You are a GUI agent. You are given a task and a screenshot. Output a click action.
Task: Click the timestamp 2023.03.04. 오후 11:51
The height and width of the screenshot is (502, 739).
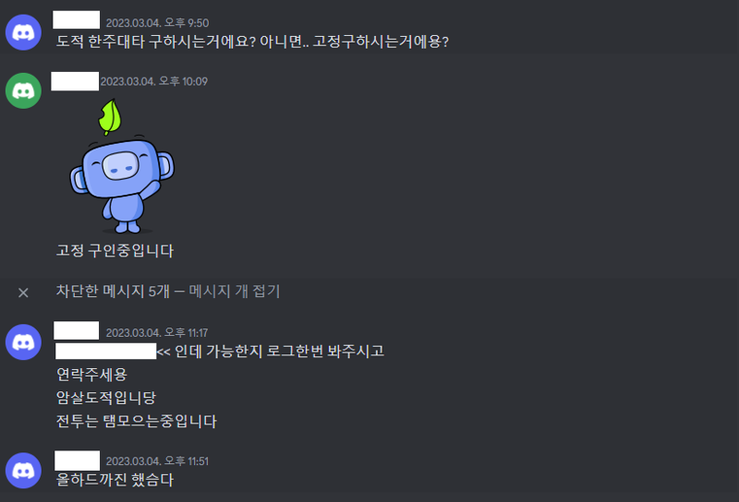157,461
